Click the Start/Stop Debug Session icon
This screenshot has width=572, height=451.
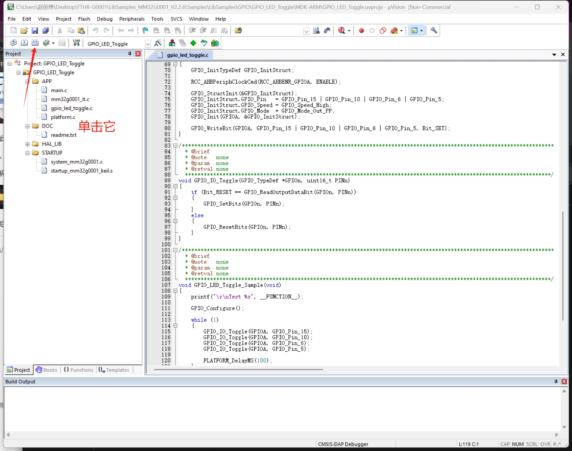(342, 30)
